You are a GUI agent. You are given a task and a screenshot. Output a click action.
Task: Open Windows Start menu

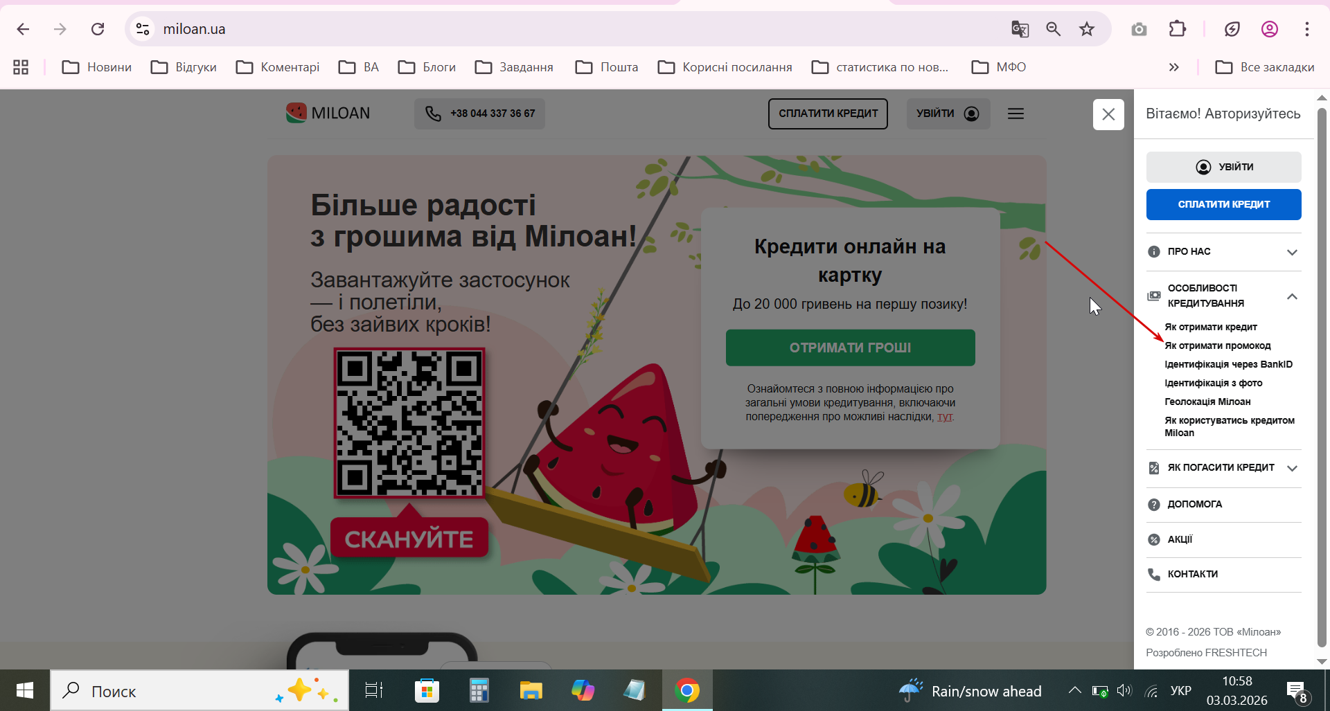click(25, 690)
